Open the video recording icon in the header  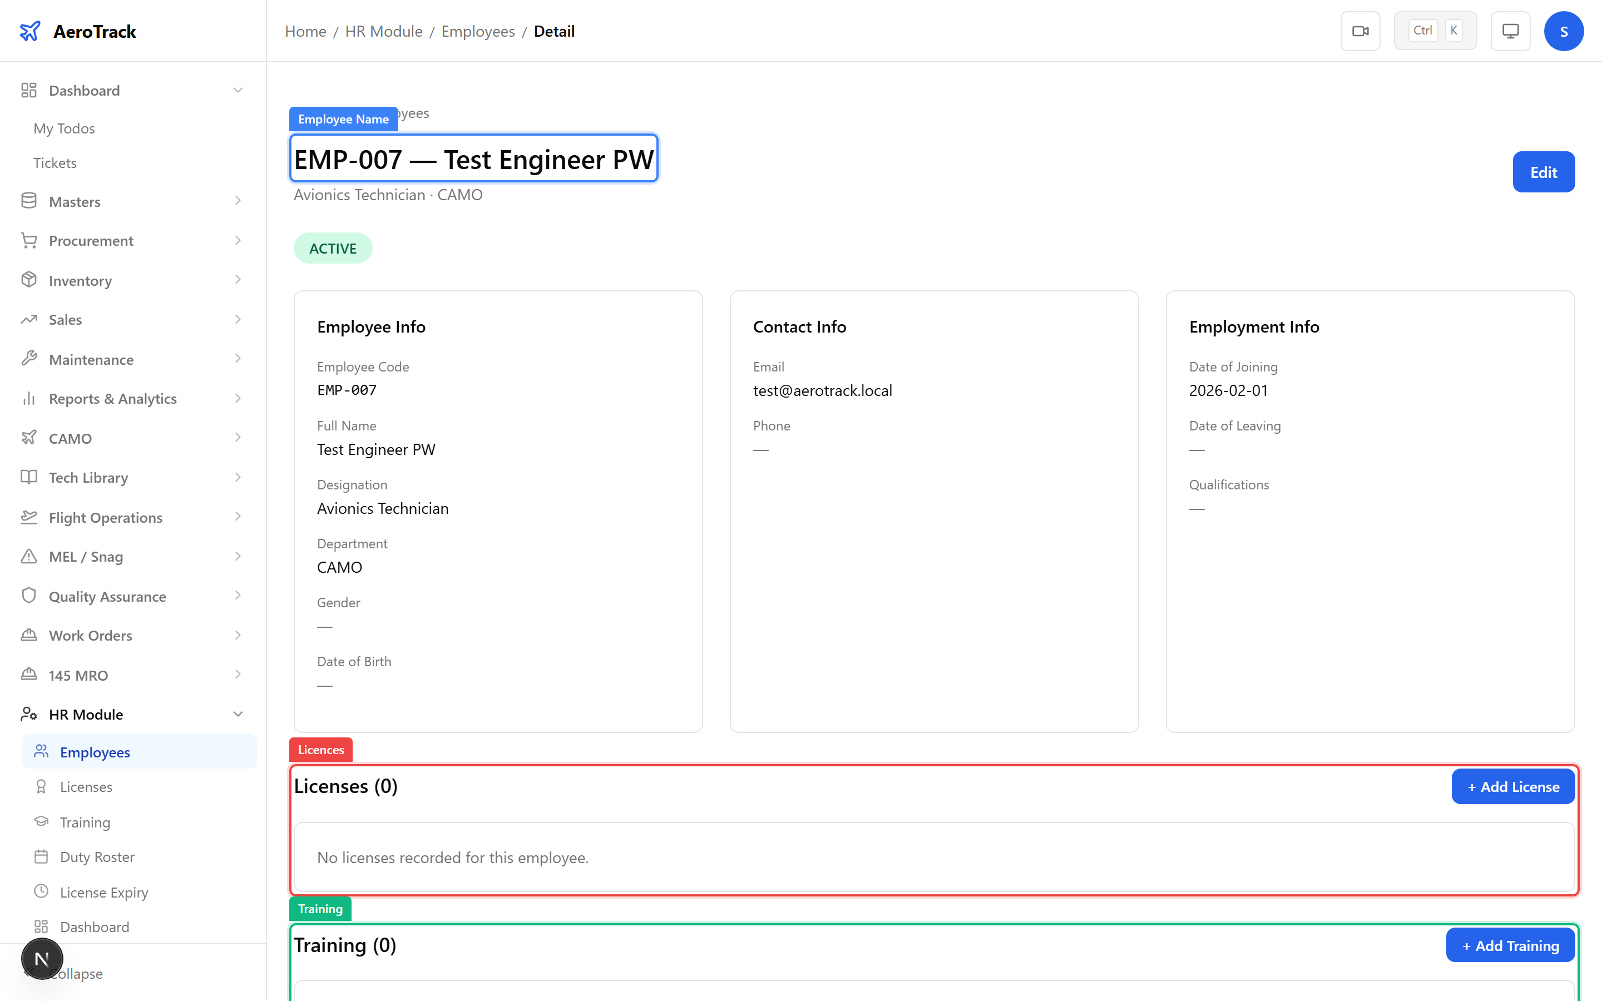[1361, 31]
